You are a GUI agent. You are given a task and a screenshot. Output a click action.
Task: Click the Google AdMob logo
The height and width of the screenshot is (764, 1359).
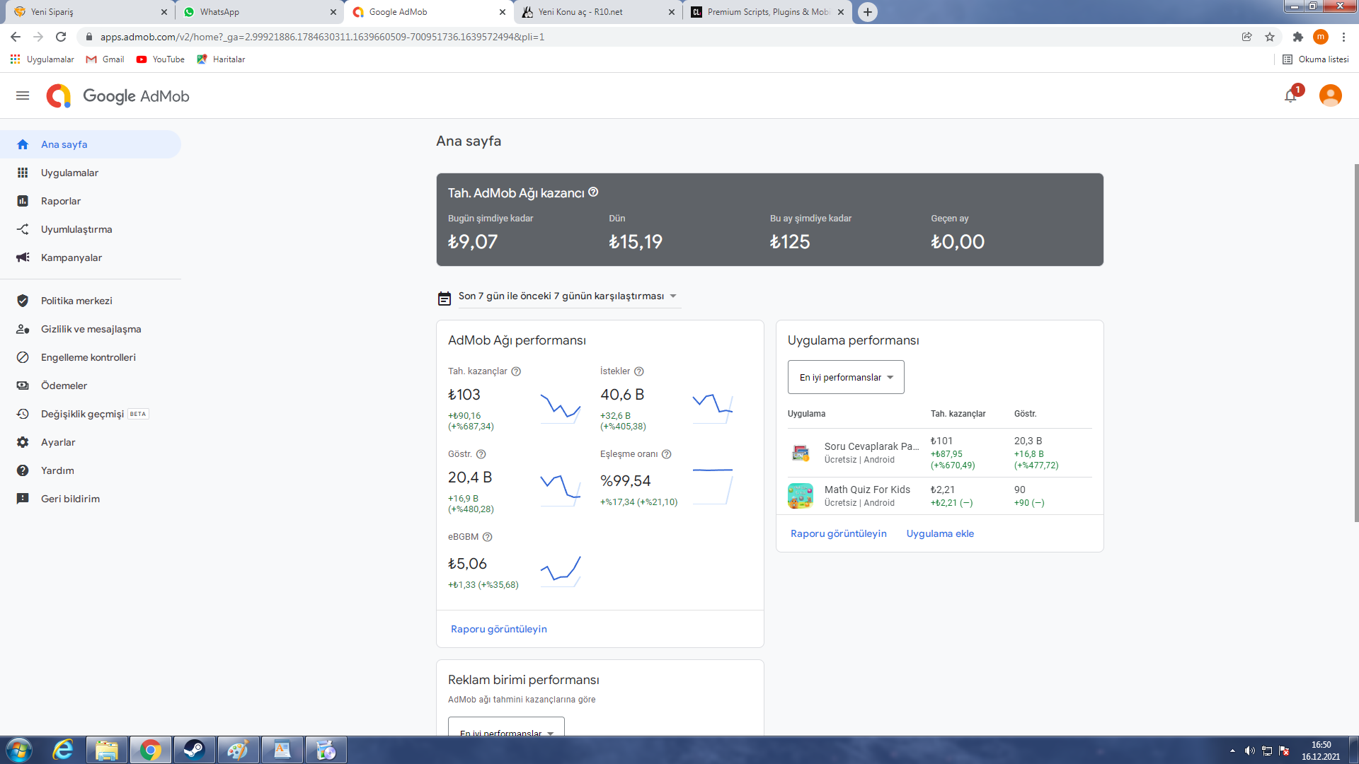click(x=117, y=95)
